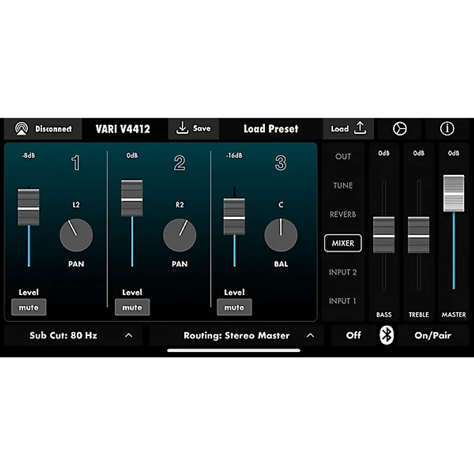
Task: Select On/Pair for Bluetooth
Action: [433, 335]
